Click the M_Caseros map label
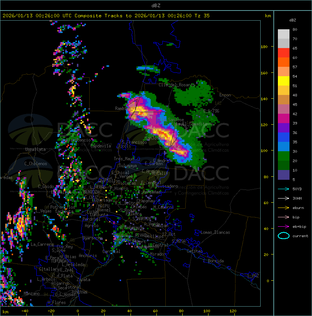This screenshot has height=316, width=312. click(x=163, y=207)
